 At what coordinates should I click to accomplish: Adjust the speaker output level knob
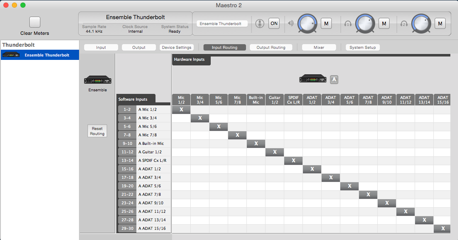tap(307, 23)
